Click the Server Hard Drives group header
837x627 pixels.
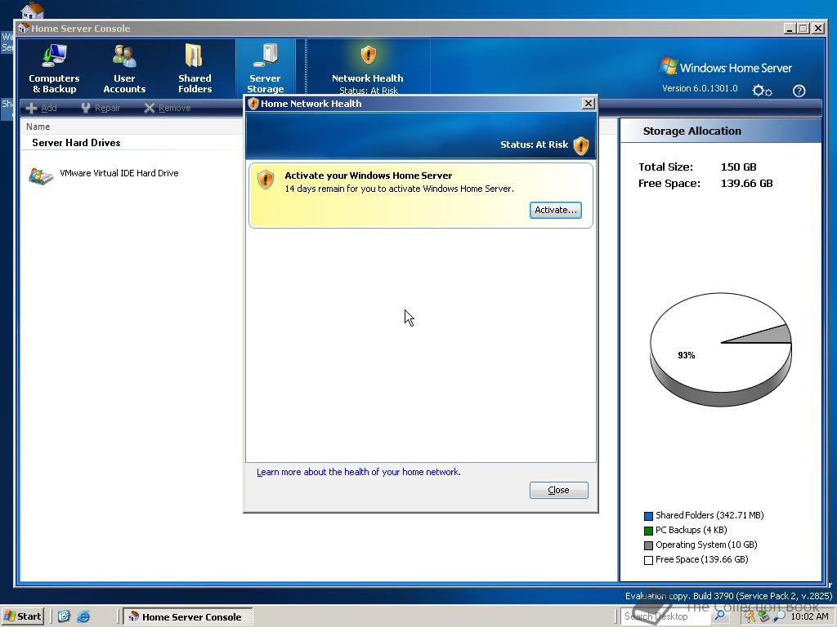coord(76,142)
